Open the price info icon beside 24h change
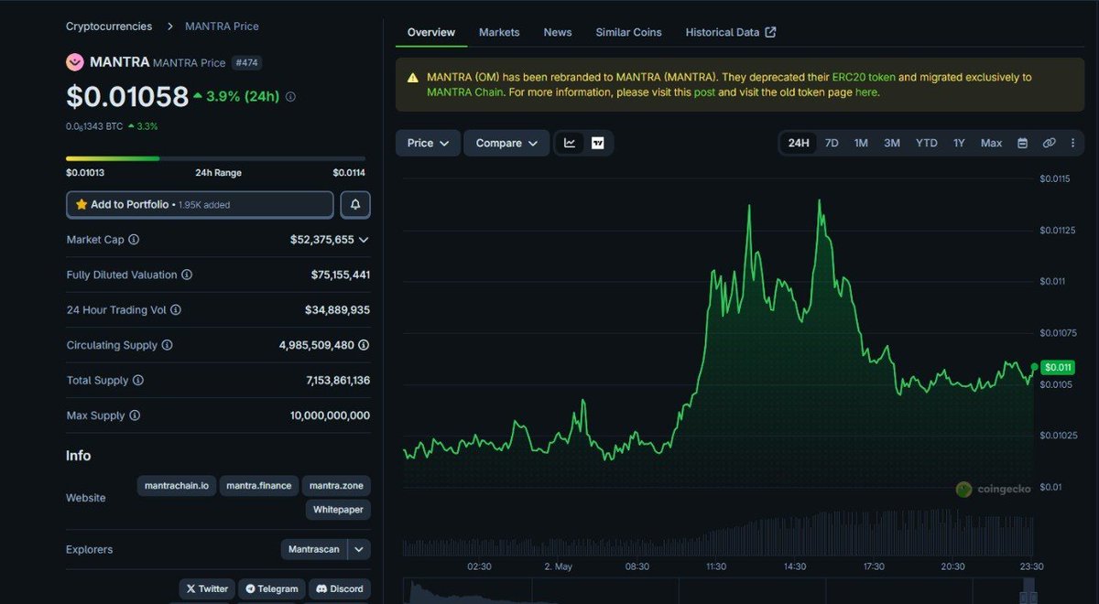 291,96
